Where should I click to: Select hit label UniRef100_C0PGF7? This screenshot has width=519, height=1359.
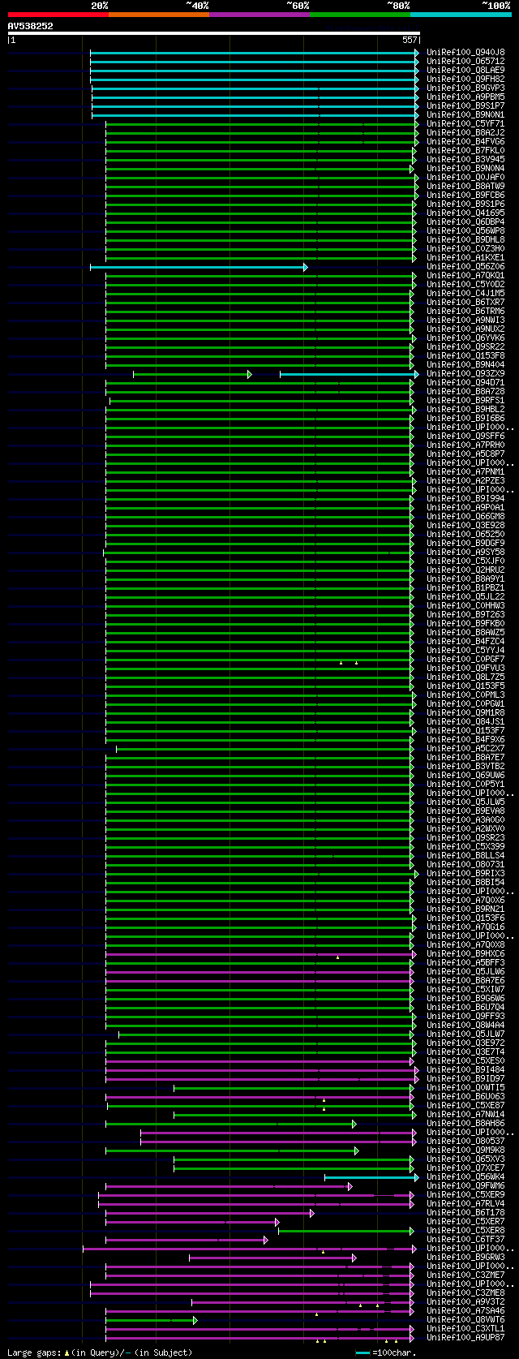click(465, 659)
